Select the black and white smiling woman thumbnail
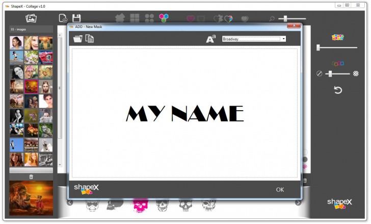This screenshot has width=371, height=224. tap(16, 72)
